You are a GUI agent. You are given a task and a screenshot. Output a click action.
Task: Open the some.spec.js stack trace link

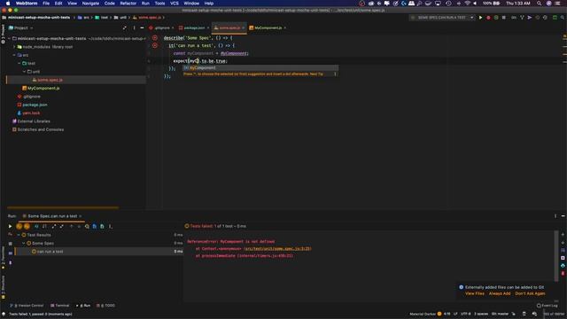[x=277, y=249]
